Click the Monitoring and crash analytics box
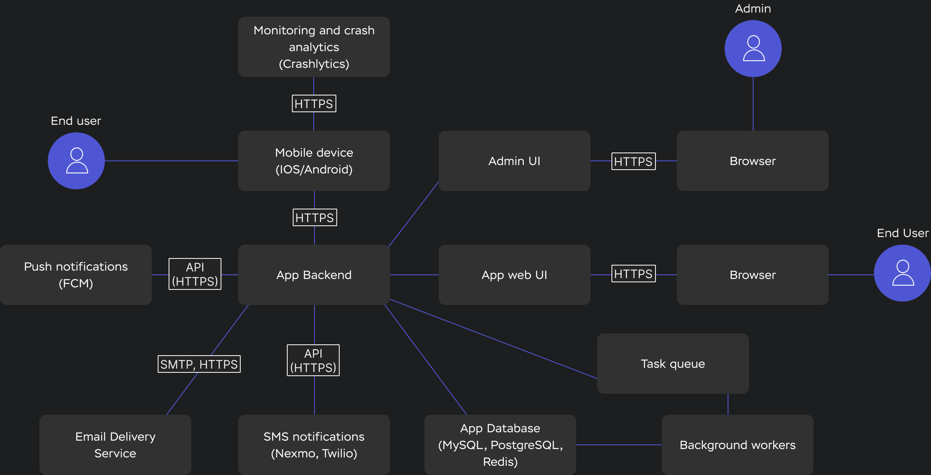 pyautogui.click(x=314, y=47)
